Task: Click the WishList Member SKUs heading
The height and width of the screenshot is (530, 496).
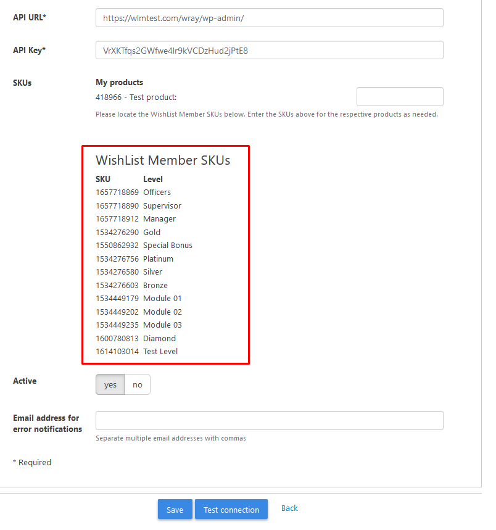Action: 163,160
